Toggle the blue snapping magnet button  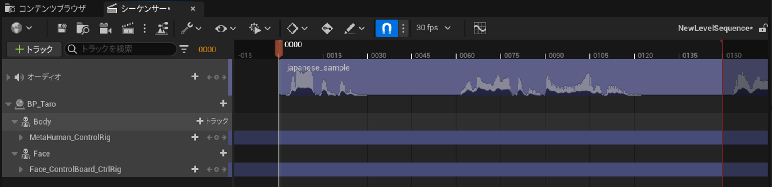pyautogui.click(x=386, y=28)
